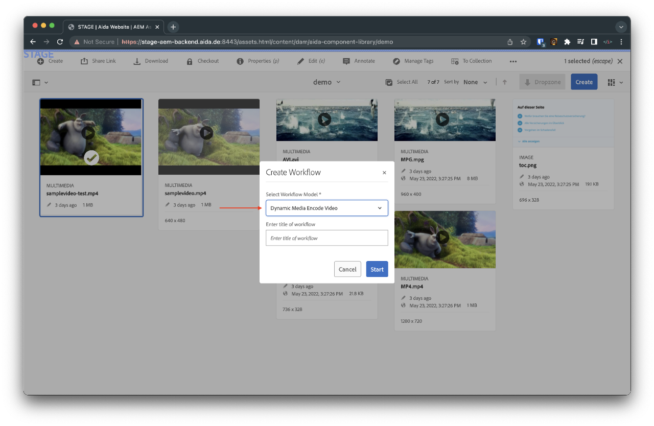Checkout the selected asset

click(x=202, y=61)
